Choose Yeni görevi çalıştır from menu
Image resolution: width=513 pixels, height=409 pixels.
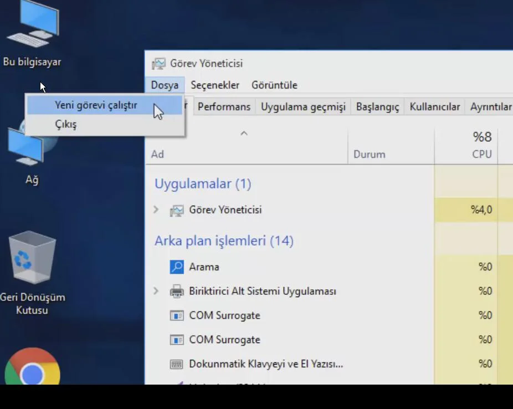click(x=96, y=105)
